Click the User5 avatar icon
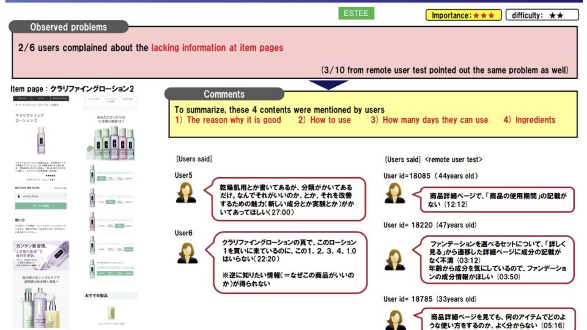Image resolution: width=587 pixels, height=330 pixels. (186, 193)
